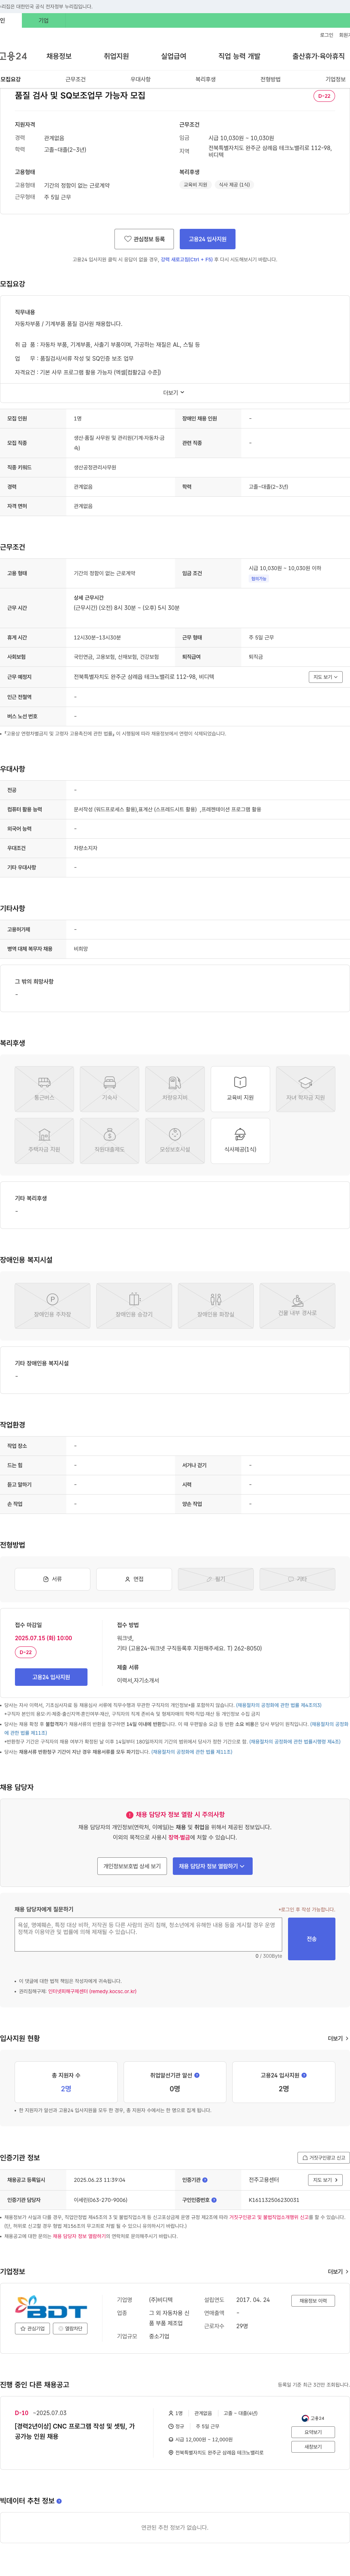This screenshot has width=350, height=2576.
Task: Click 고용24 입사지원 under 접수 마감일
Action: [51, 1677]
